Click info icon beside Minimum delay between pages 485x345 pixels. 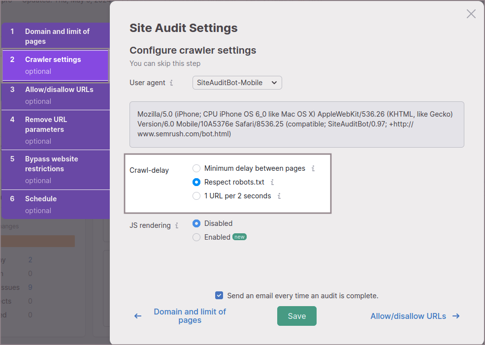pos(313,168)
